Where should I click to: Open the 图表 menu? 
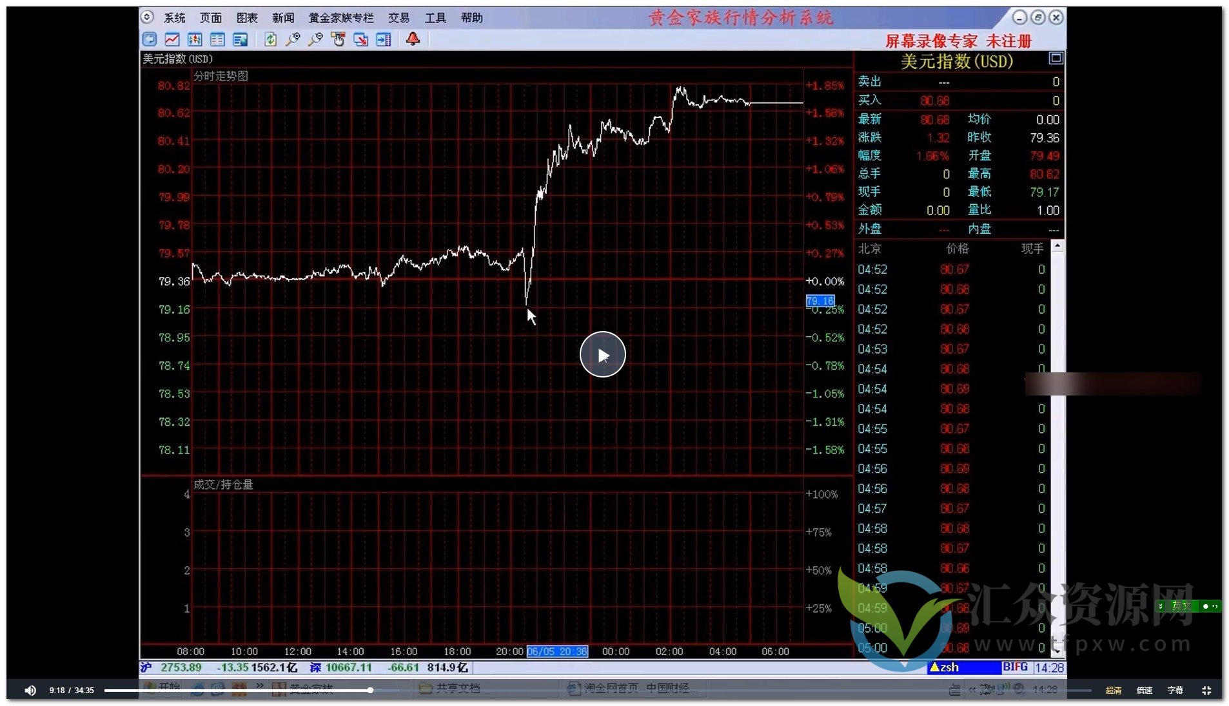[x=246, y=18]
